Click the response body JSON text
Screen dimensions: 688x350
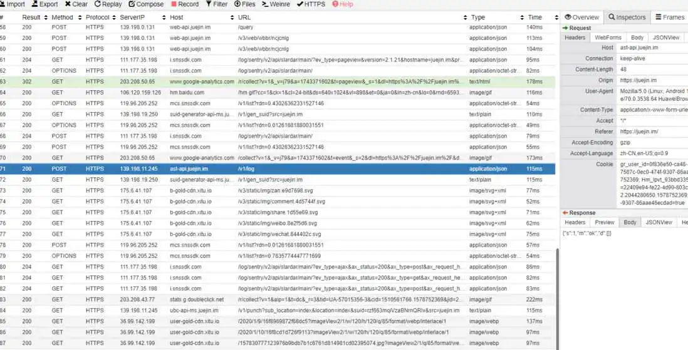586,234
